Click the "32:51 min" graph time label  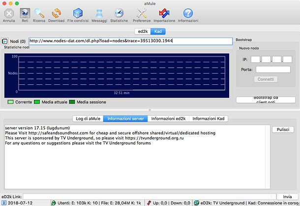(121, 93)
